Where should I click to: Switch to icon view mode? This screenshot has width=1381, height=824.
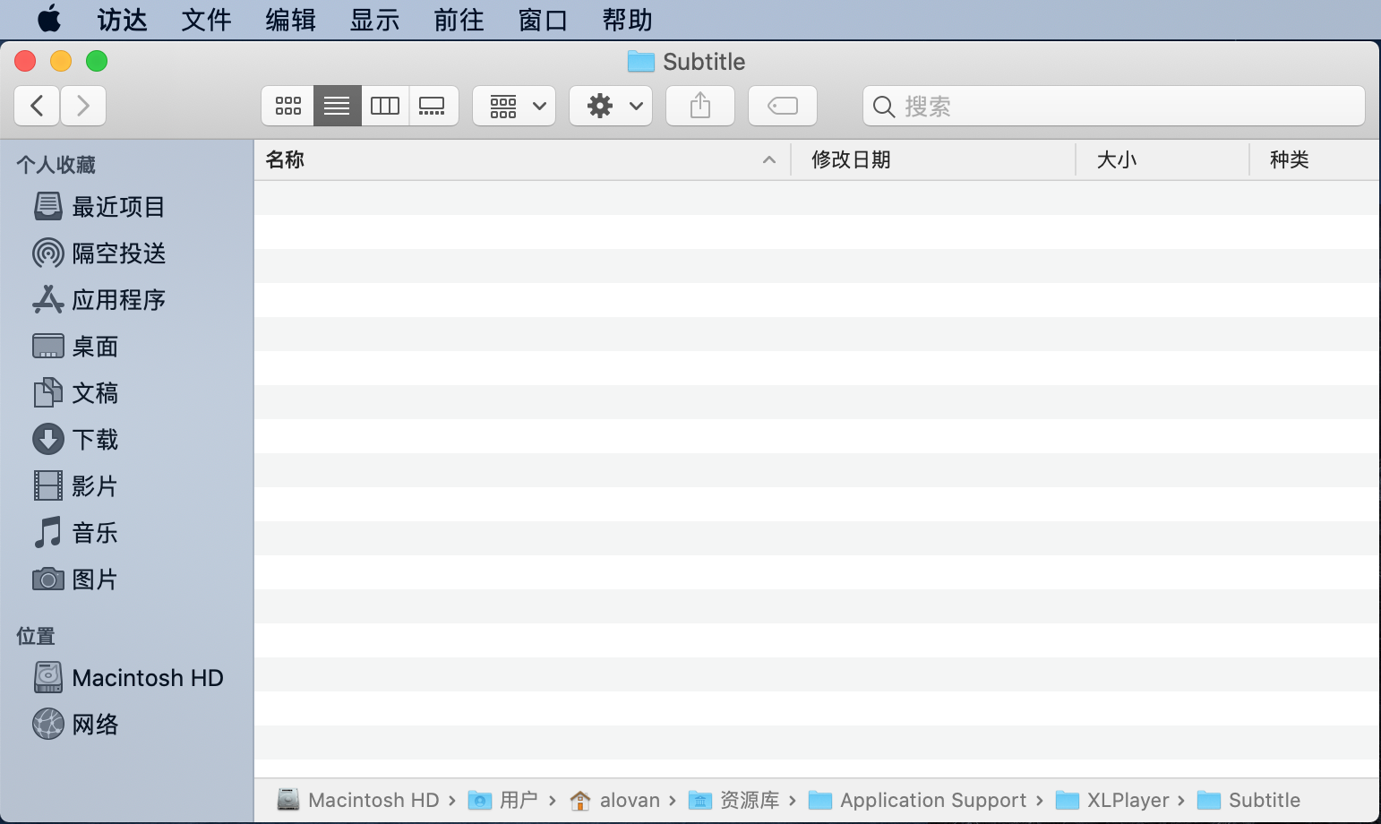tap(287, 106)
